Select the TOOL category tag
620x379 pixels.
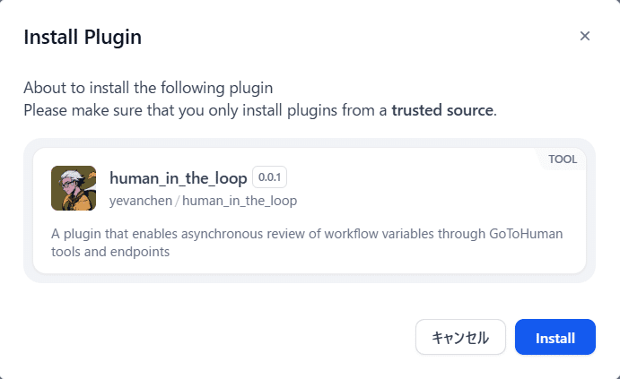coord(563,159)
